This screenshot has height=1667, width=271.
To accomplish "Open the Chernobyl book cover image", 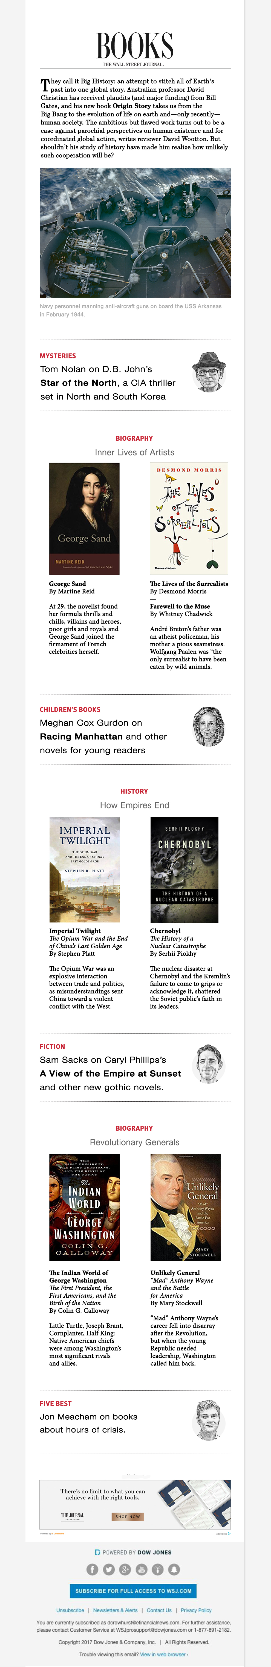I will [x=184, y=870].
